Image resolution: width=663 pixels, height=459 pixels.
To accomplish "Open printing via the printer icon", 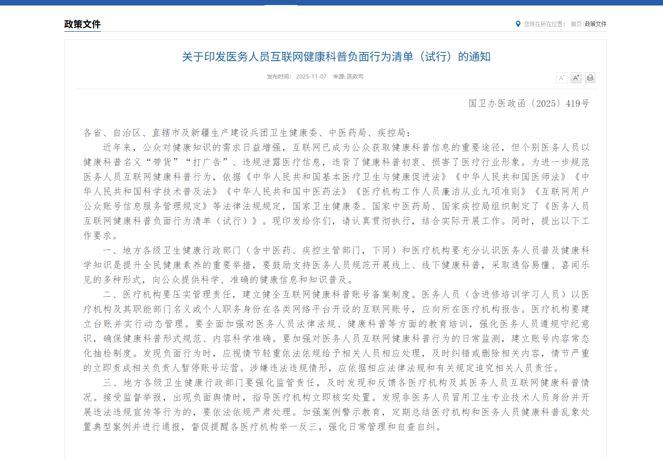I will (x=590, y=78).
